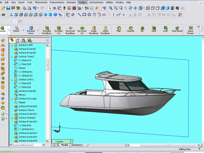The image size is (204, 153).
Task: Click the Sketch button in command bar
Action: coord(16,29)
